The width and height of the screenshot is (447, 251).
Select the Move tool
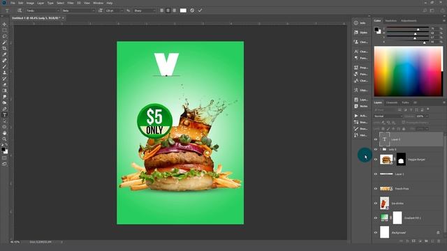pos(4,24)
